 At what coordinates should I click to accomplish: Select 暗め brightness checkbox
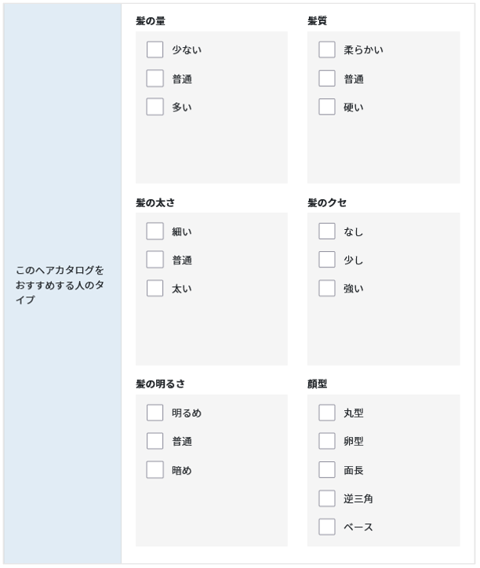[x=155, y=470]
